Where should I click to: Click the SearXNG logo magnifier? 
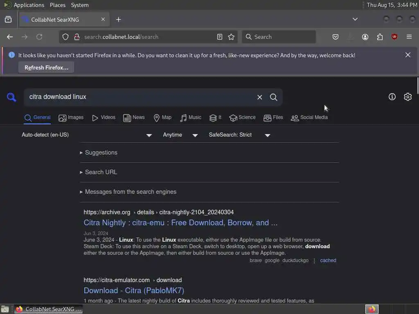(x=11, y=97)
